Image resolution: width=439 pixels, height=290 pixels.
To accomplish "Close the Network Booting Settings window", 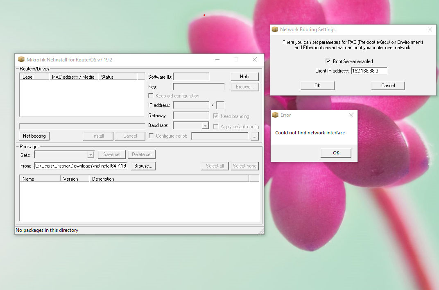I will [x=430, y=29].
